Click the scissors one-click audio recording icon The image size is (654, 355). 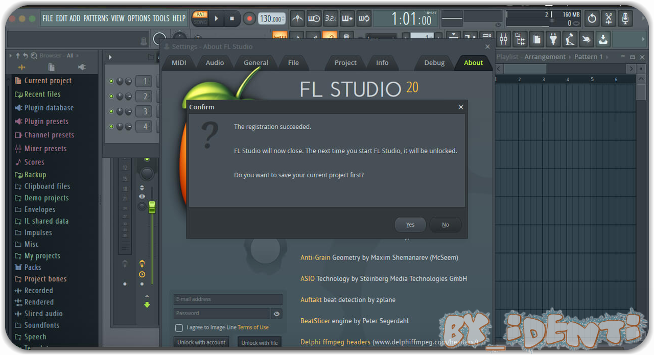click(608, 19)
